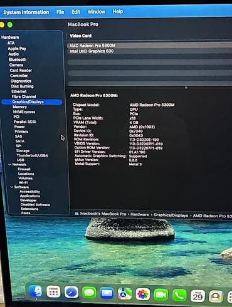The image size is (232, 307).
Task: Select Printers in the sidebar
Action: [21, 132]
